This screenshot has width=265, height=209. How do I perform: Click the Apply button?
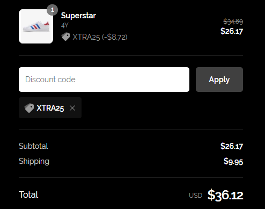tap(219, 80)
